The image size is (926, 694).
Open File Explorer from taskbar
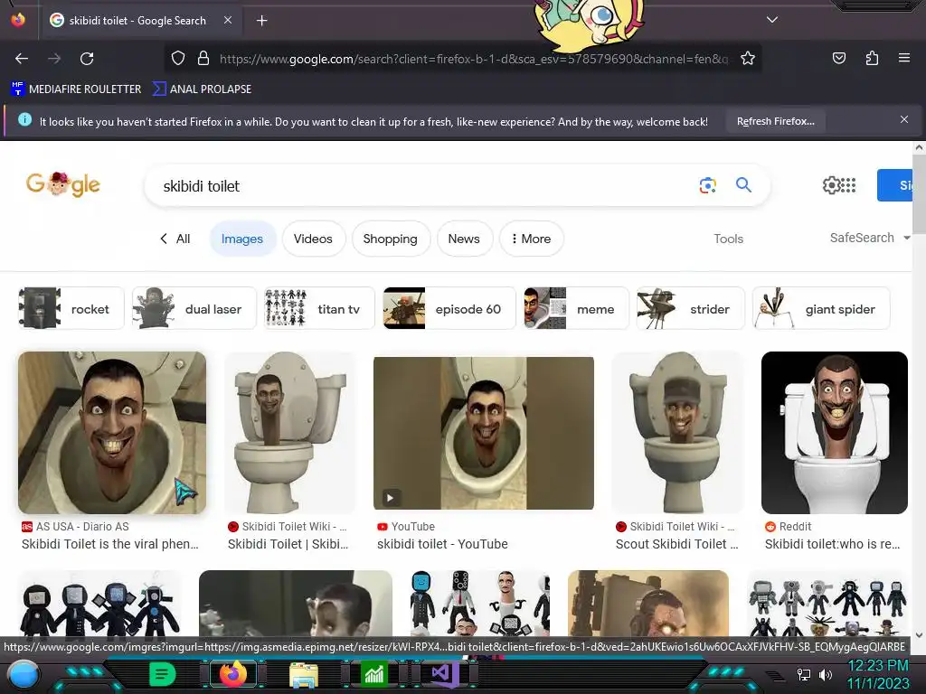tap(304, 674)
